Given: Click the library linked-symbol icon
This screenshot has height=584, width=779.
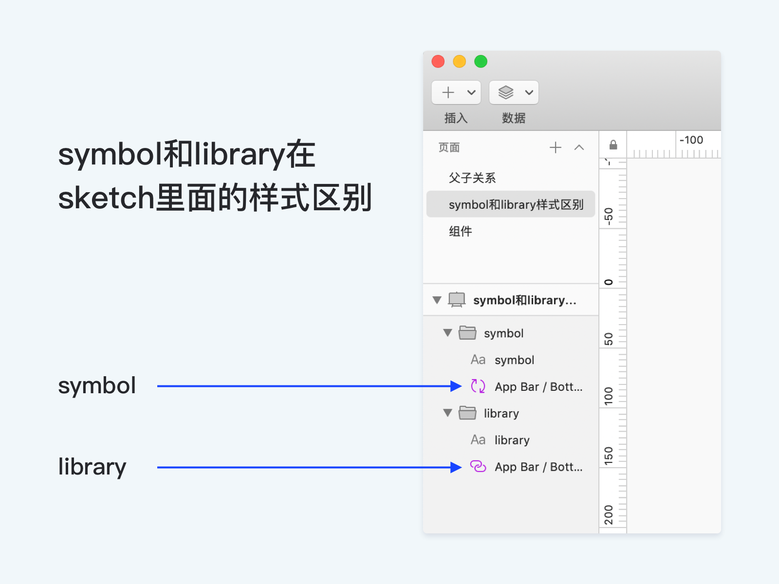Looking at the screenshot, I should click(478, 467).
